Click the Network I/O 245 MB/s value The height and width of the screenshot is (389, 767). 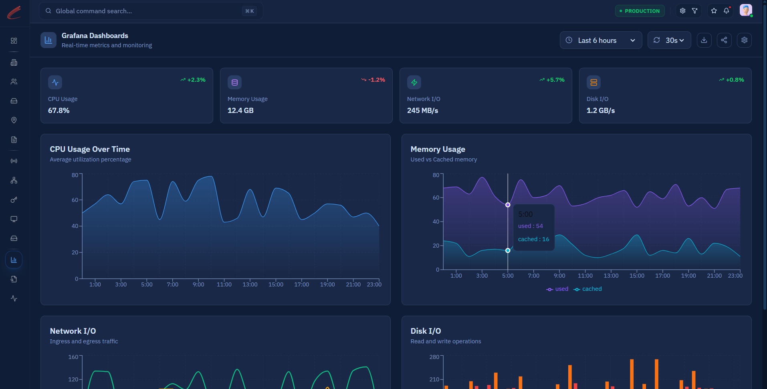point(423,111)
